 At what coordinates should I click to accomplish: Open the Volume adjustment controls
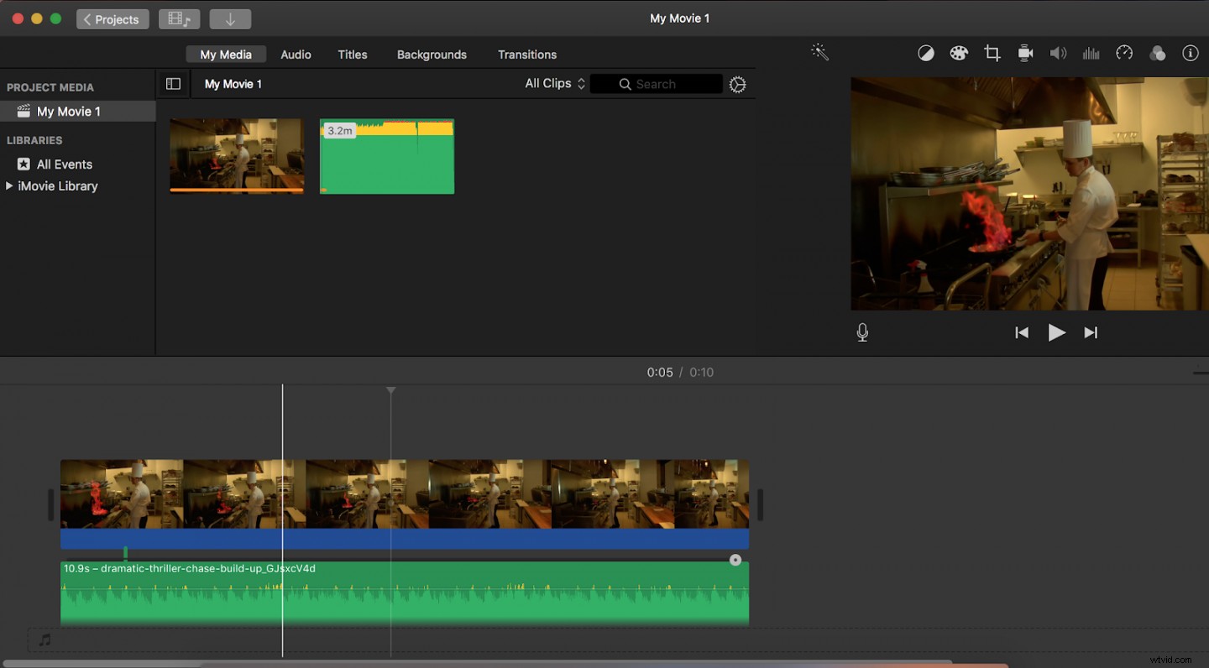coord(1058,52)
